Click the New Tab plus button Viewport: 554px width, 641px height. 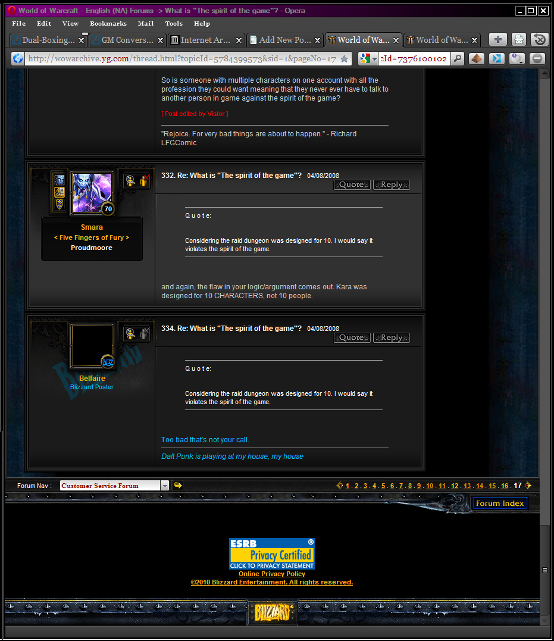click(x=498, y=40)
